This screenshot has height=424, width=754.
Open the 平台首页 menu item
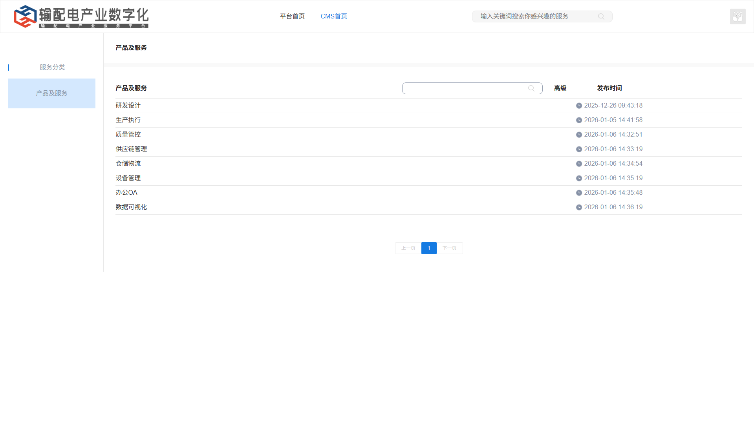coord(292,16)
